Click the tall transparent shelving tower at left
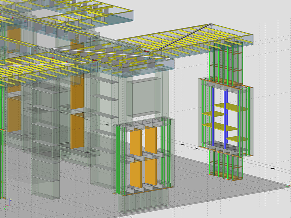291x218 pixels. tap(45, 142)
